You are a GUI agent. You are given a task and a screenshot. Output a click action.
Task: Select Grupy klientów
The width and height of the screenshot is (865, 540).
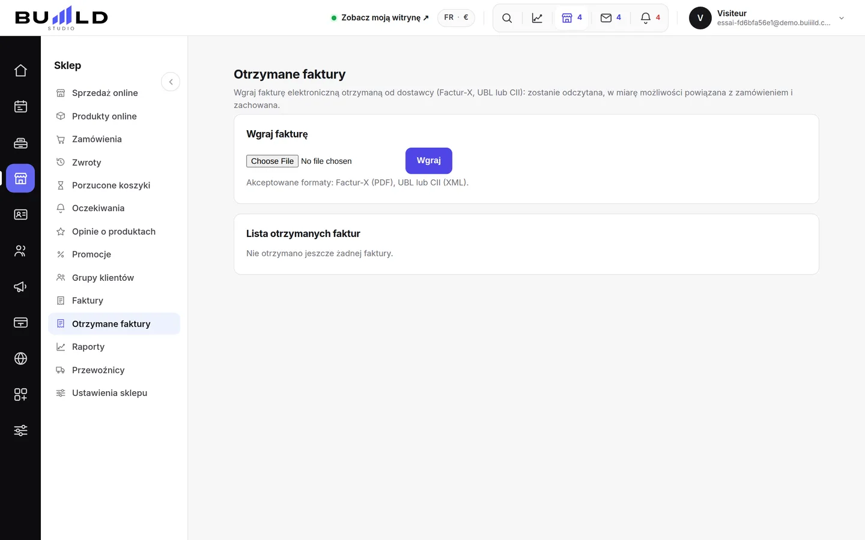114,278
